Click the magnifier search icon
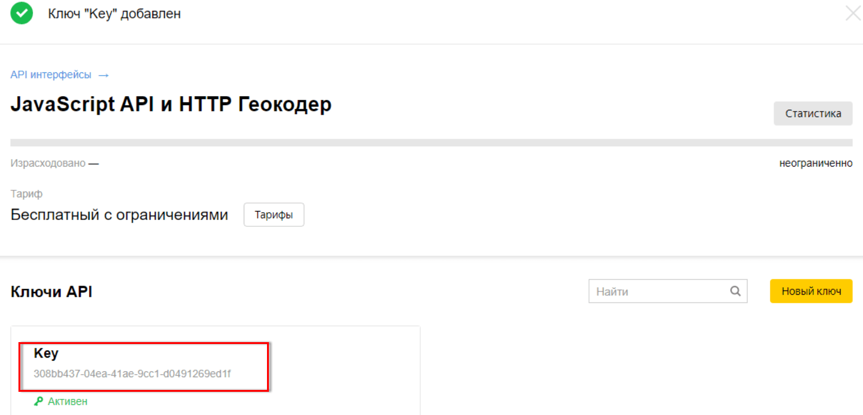 735,291
